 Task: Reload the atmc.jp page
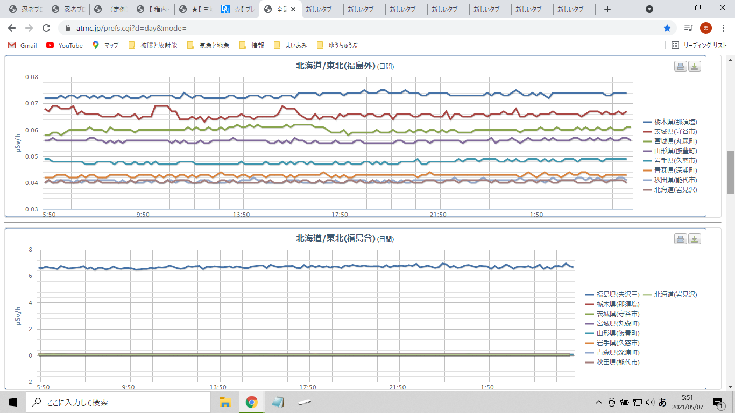click(x=46, y=28)
